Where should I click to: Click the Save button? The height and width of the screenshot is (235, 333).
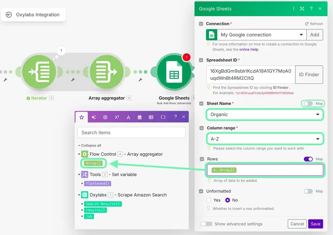315,224
